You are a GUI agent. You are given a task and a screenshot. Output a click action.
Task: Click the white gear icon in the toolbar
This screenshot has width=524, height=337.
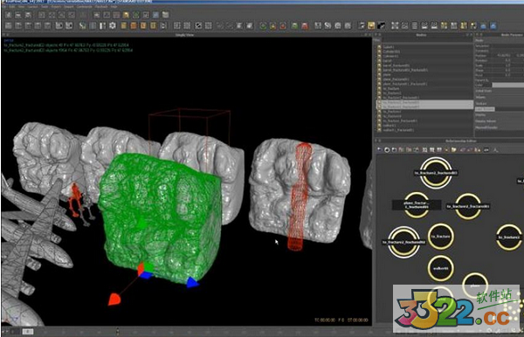pyautogui.click(x=113, y=25)
